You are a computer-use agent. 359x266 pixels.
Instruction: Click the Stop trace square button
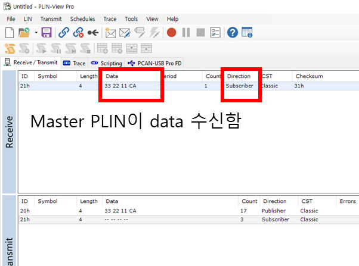[200, 33]
